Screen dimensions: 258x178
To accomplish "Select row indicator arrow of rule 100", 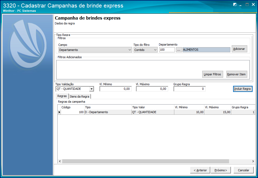I will pyautogui.click(x=59, y=112).
